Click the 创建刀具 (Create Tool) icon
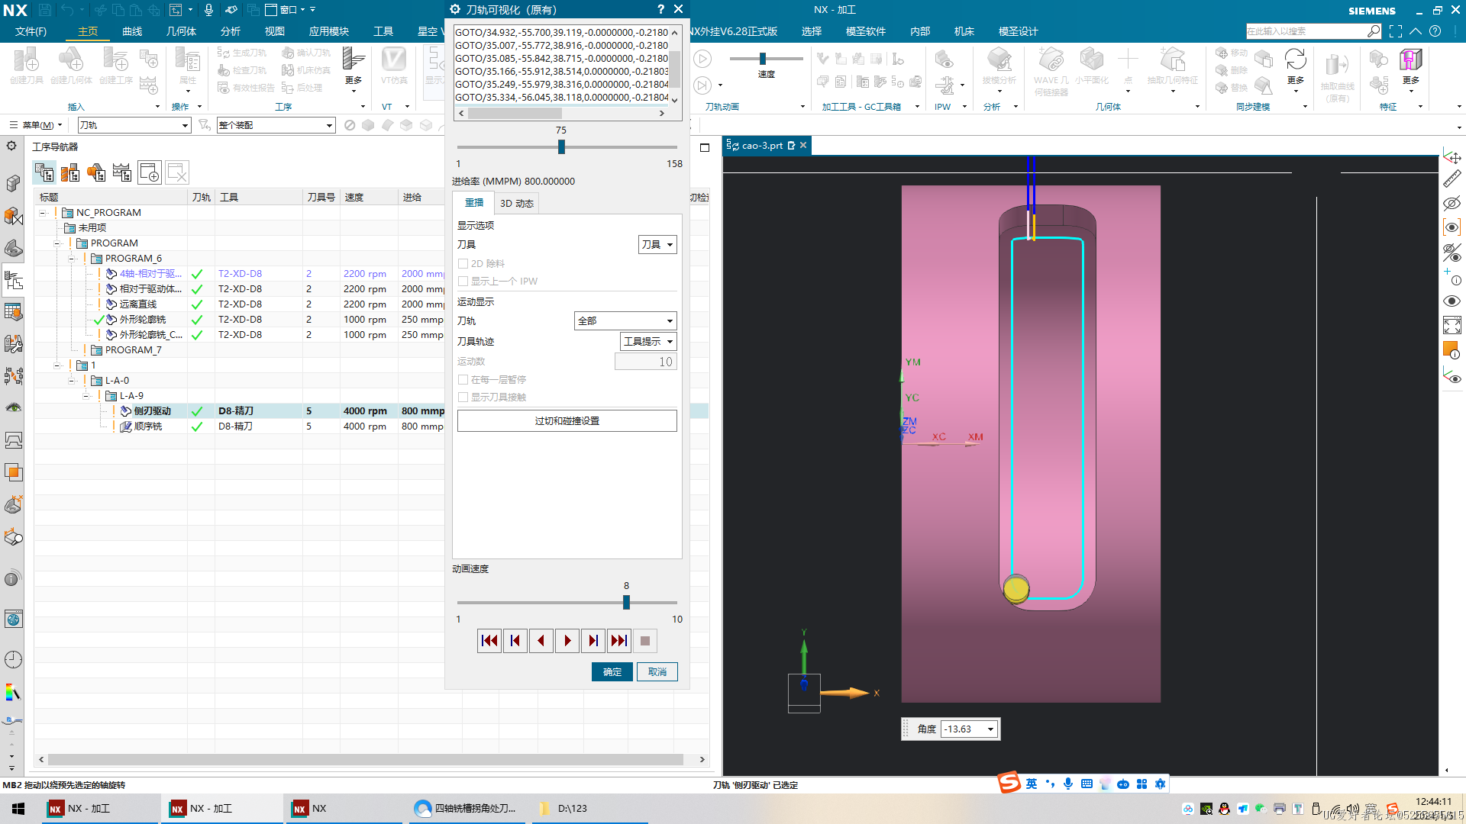Screen dimensions: 1466x824 pyautogui.click(x=27, y=66)
